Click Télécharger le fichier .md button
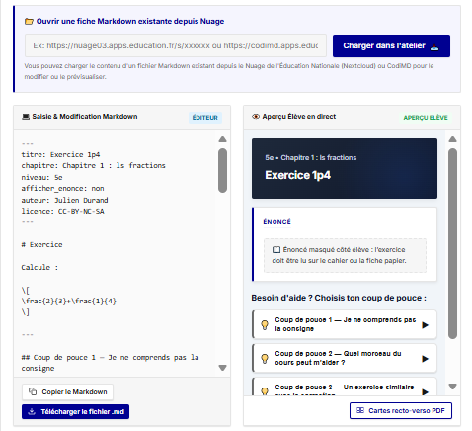Image resolution: width=472 pixels, height=431 pixels. [75, 412]
